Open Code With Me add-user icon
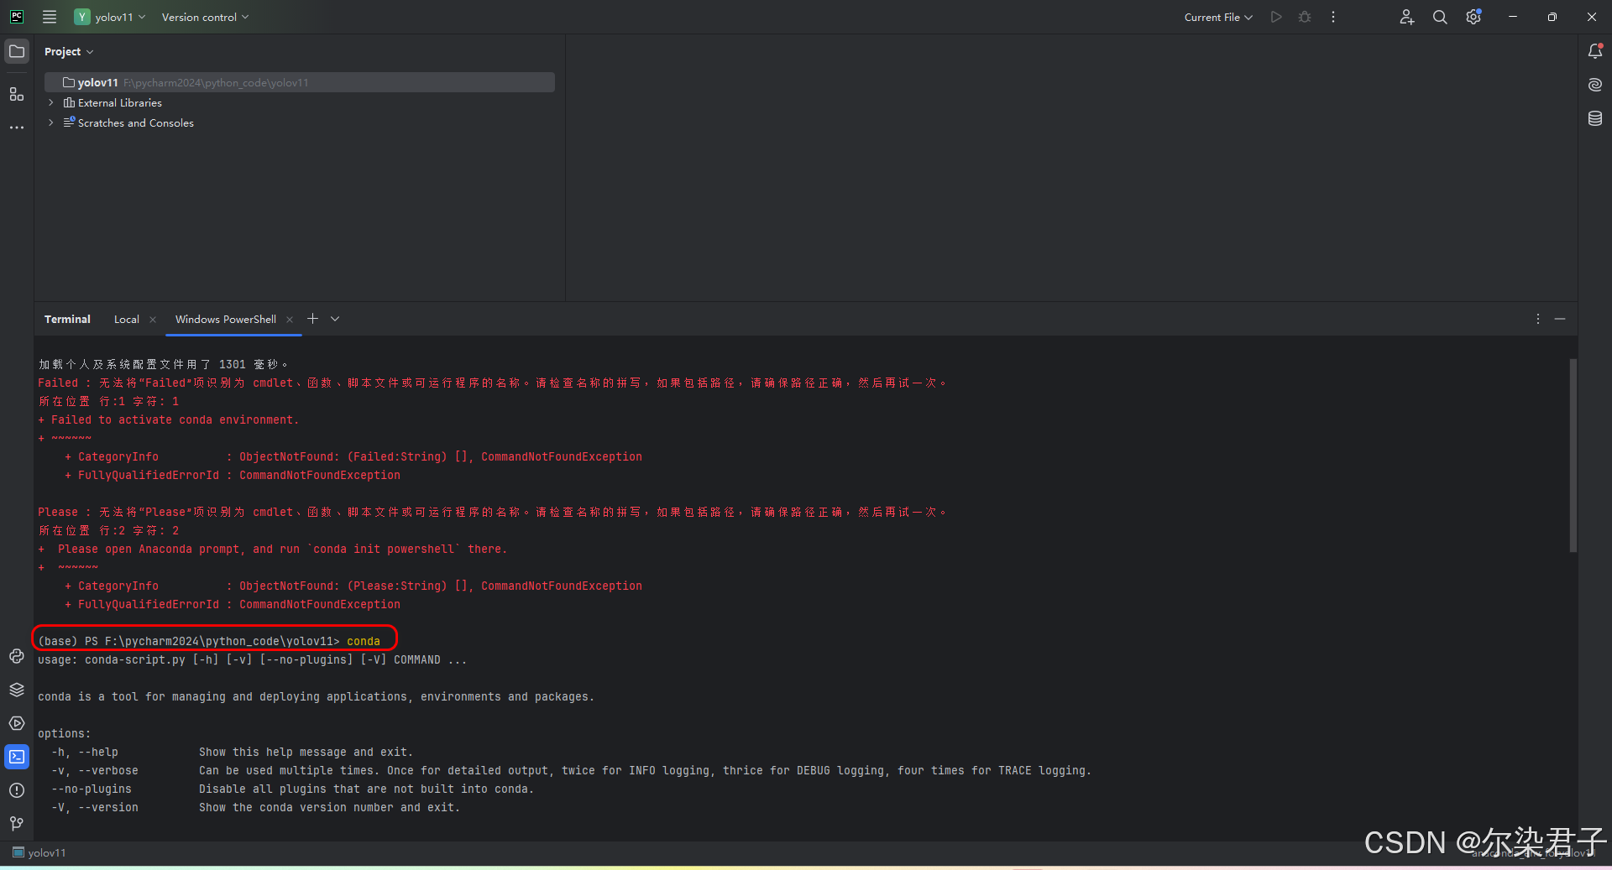This screenshot has width=1612, height=870. coord(1407,17)
